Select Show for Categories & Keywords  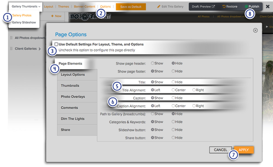pos(153,122)
